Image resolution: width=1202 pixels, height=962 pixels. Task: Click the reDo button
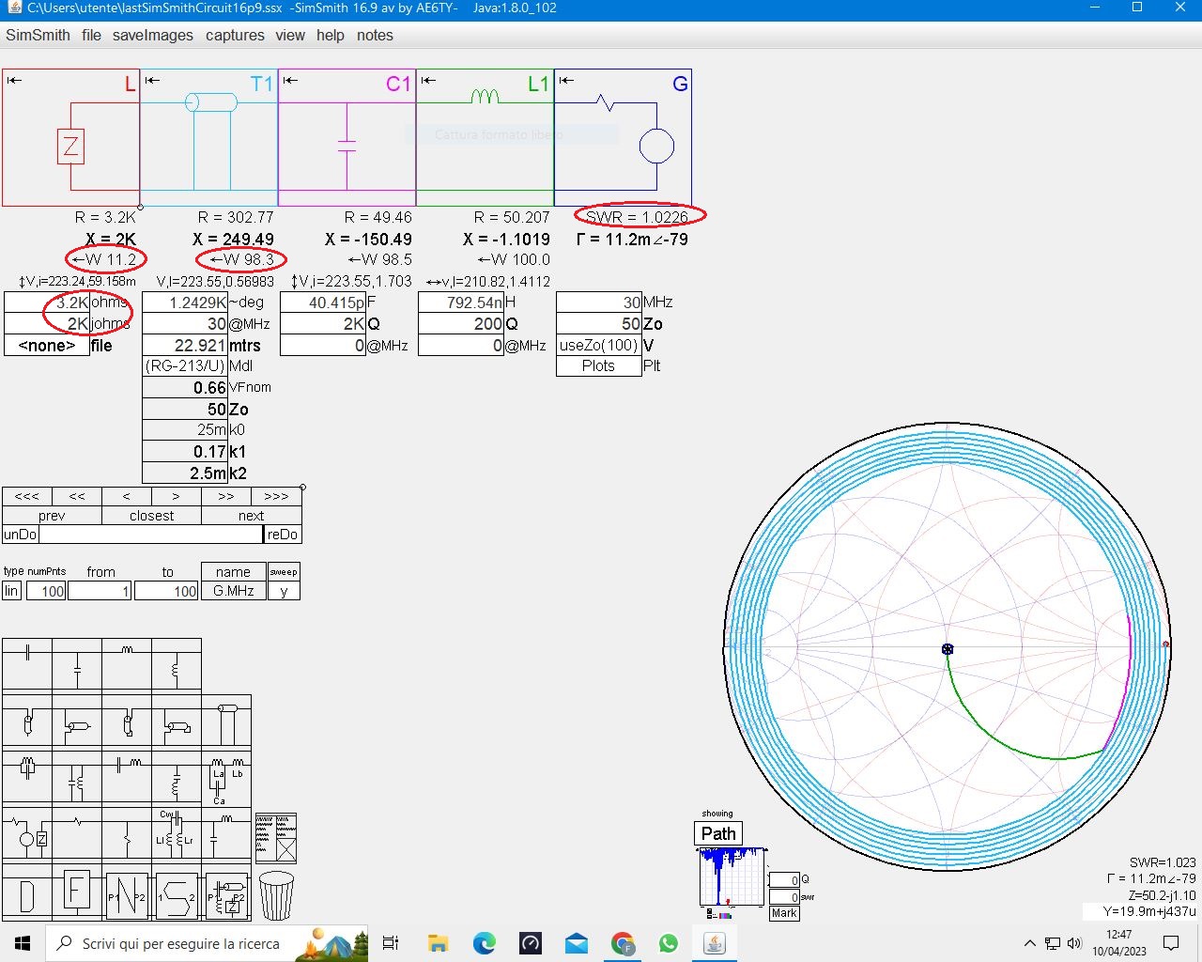click(x=283, y=535)
